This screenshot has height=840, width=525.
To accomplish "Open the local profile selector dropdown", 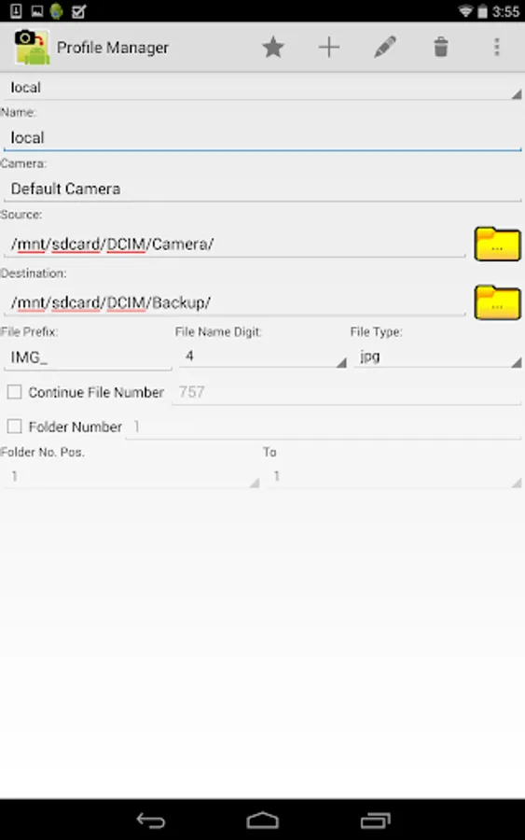I will click(x=262, y=88).
